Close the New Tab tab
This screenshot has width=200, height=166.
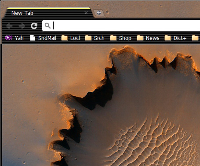click(86, 13)
